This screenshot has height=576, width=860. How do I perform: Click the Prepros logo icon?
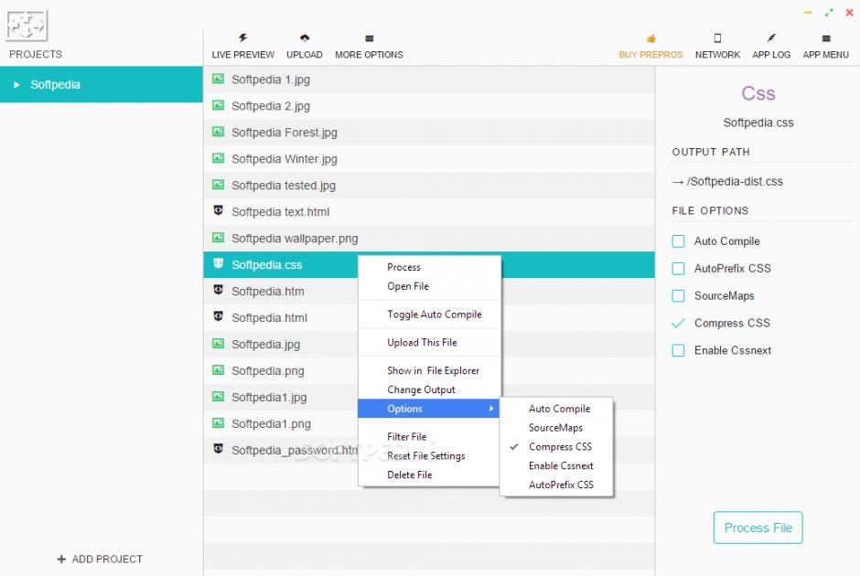[x=27, y=26]
